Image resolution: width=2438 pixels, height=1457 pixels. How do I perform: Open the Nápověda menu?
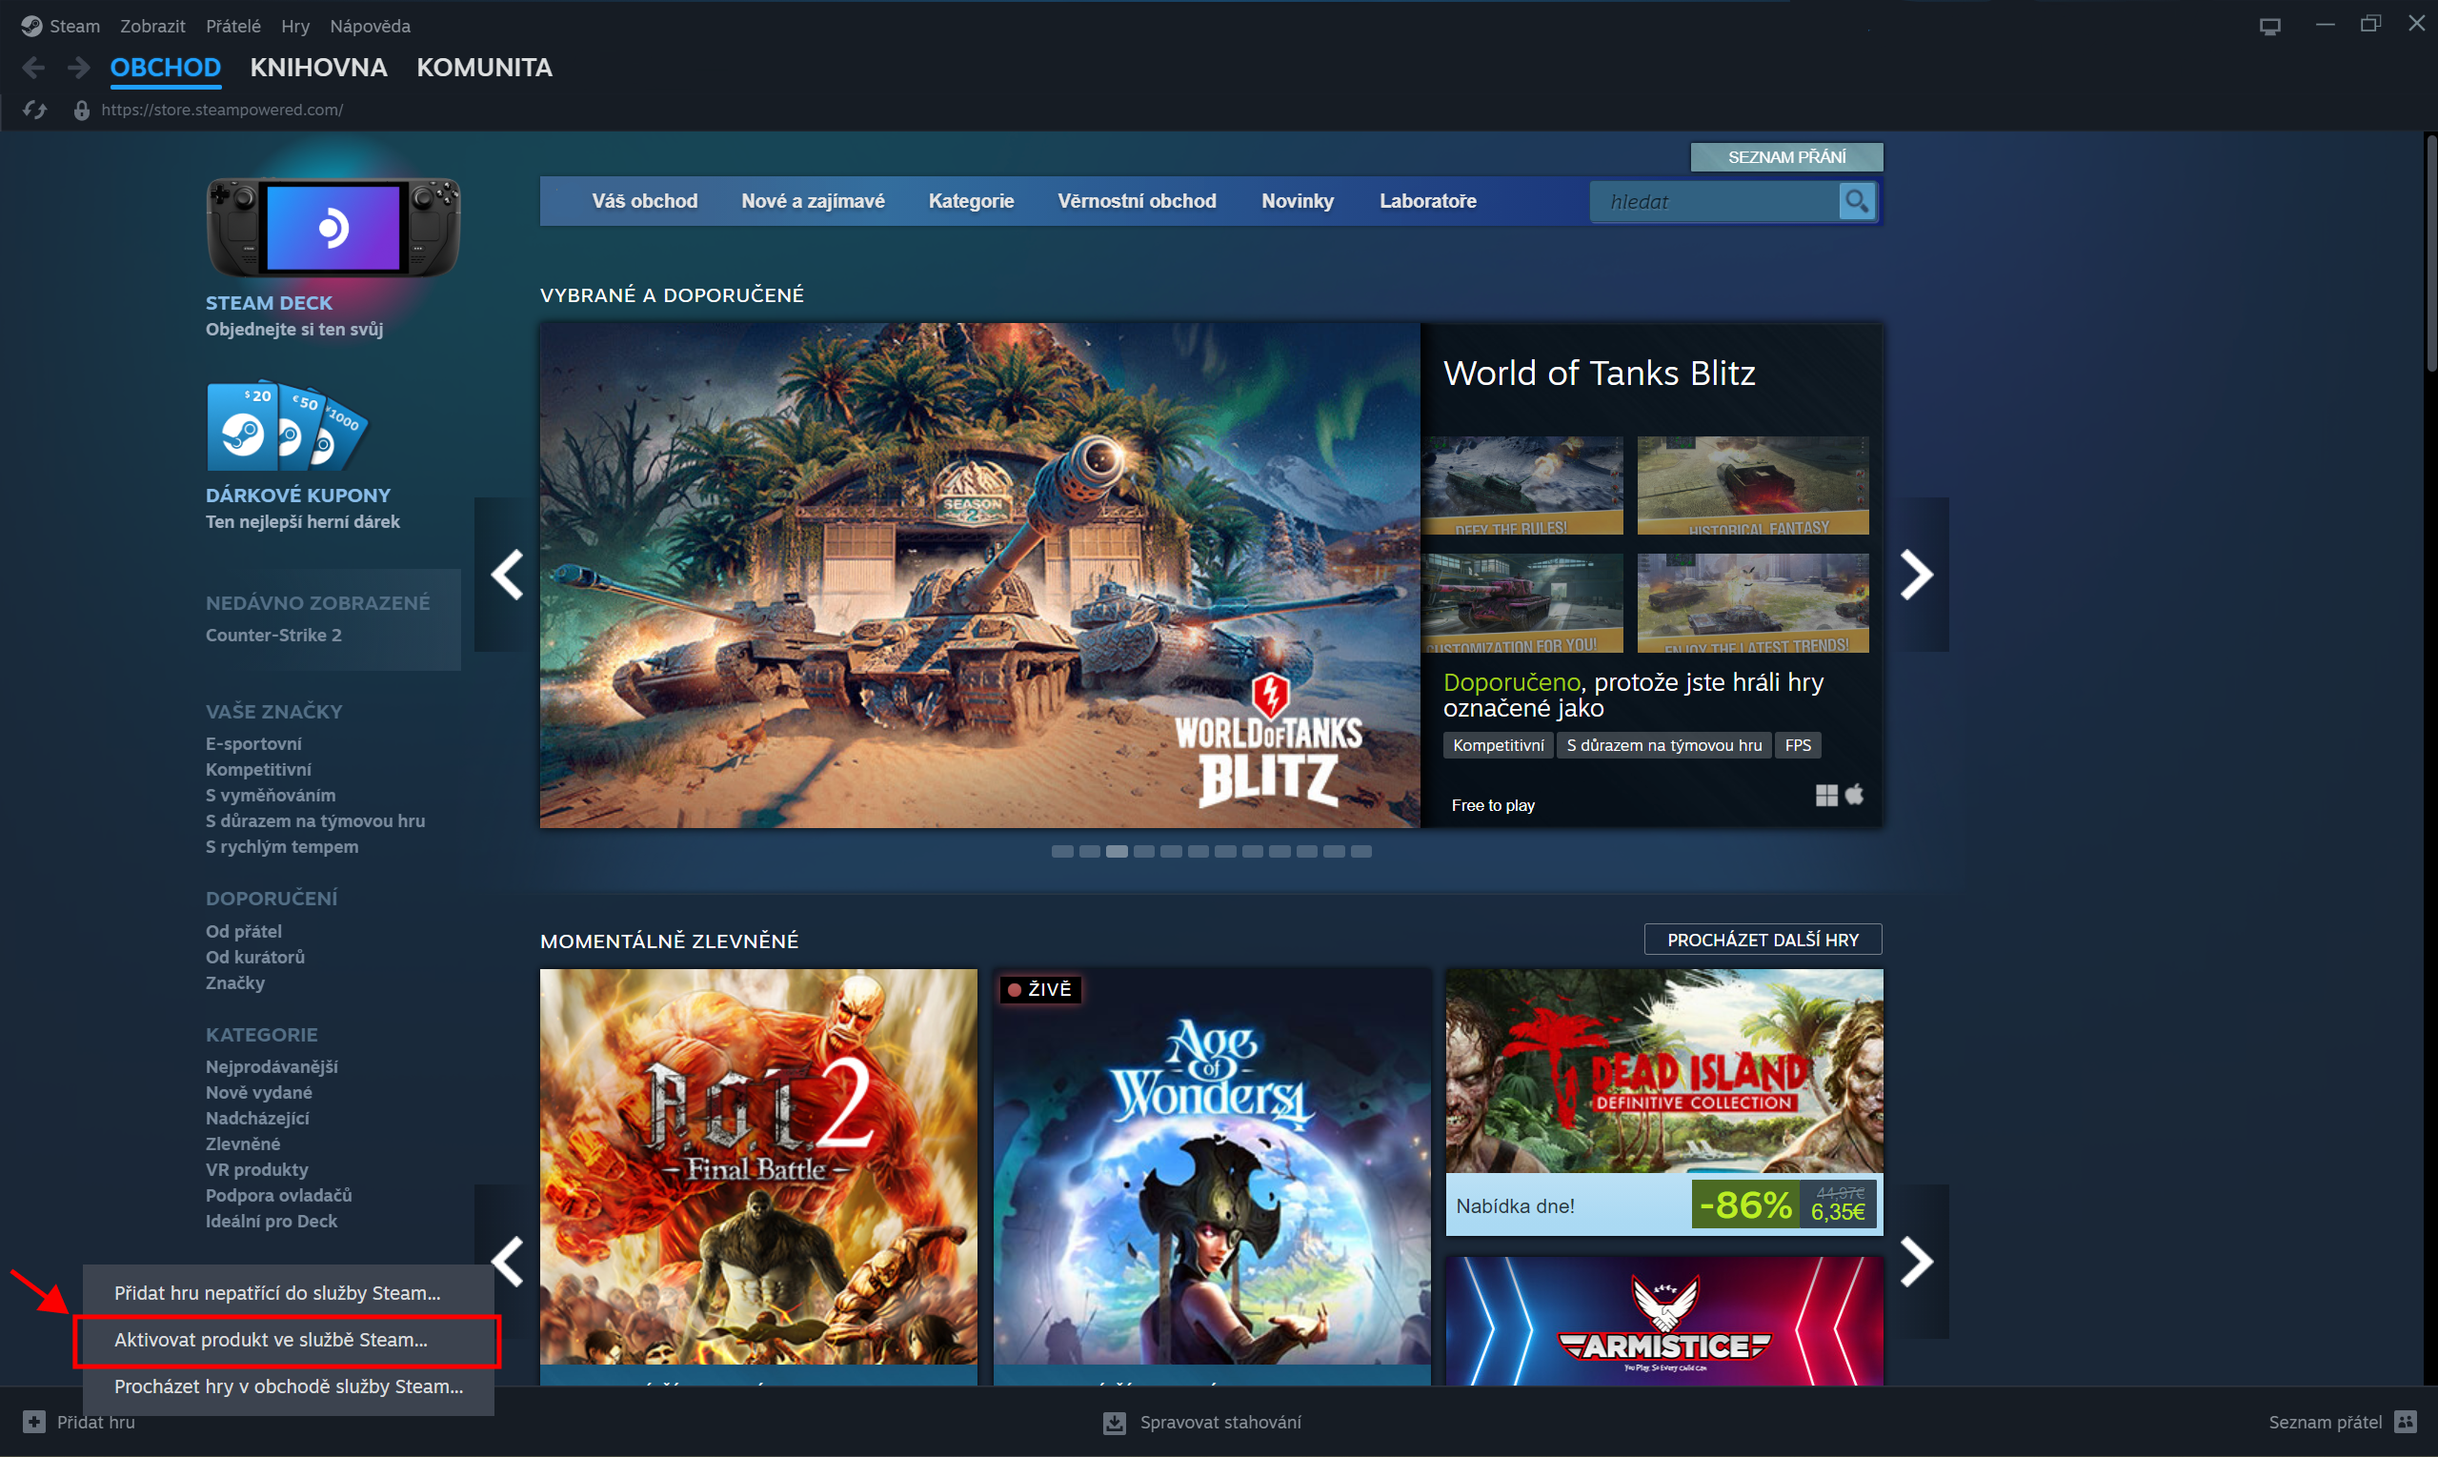tap(370, 27)
